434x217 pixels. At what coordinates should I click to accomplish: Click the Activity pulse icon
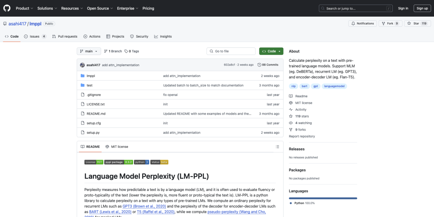coord(290,109)
